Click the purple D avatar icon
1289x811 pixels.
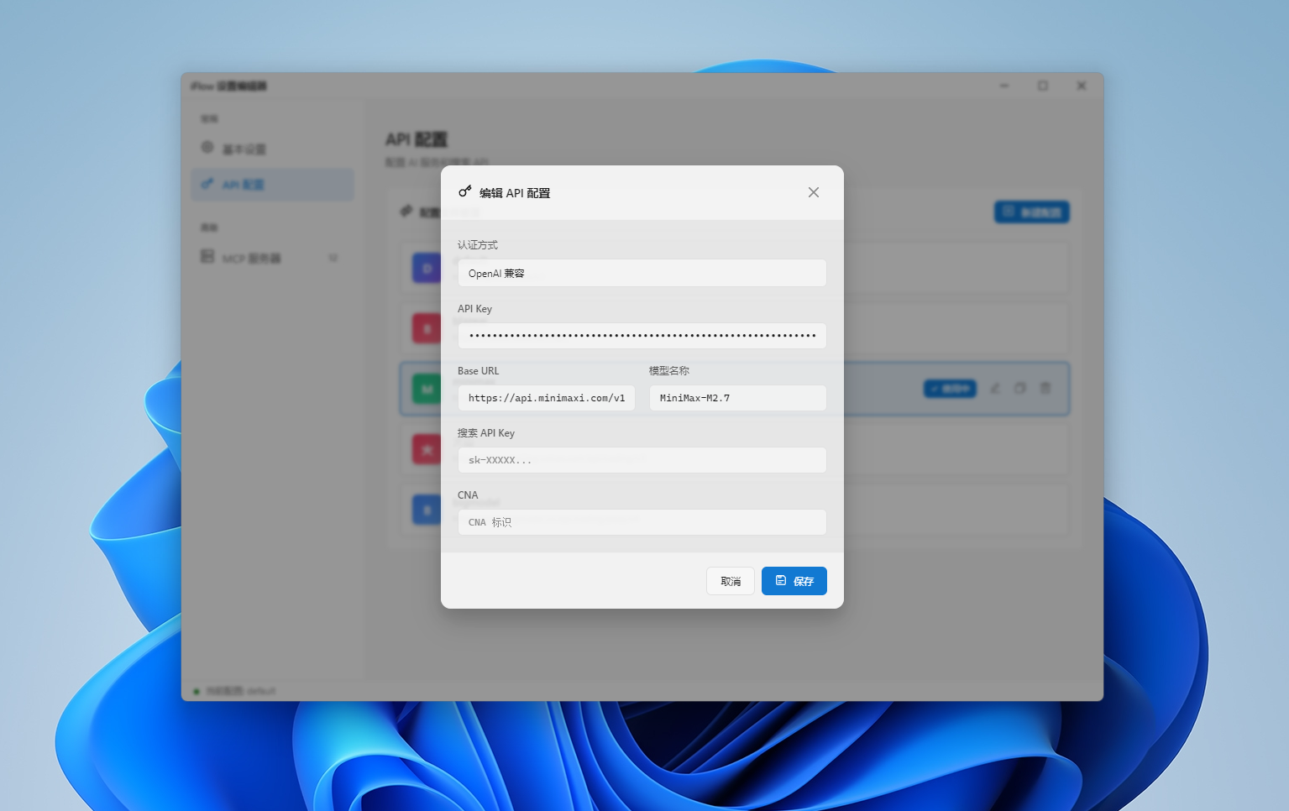coord(427,269)
